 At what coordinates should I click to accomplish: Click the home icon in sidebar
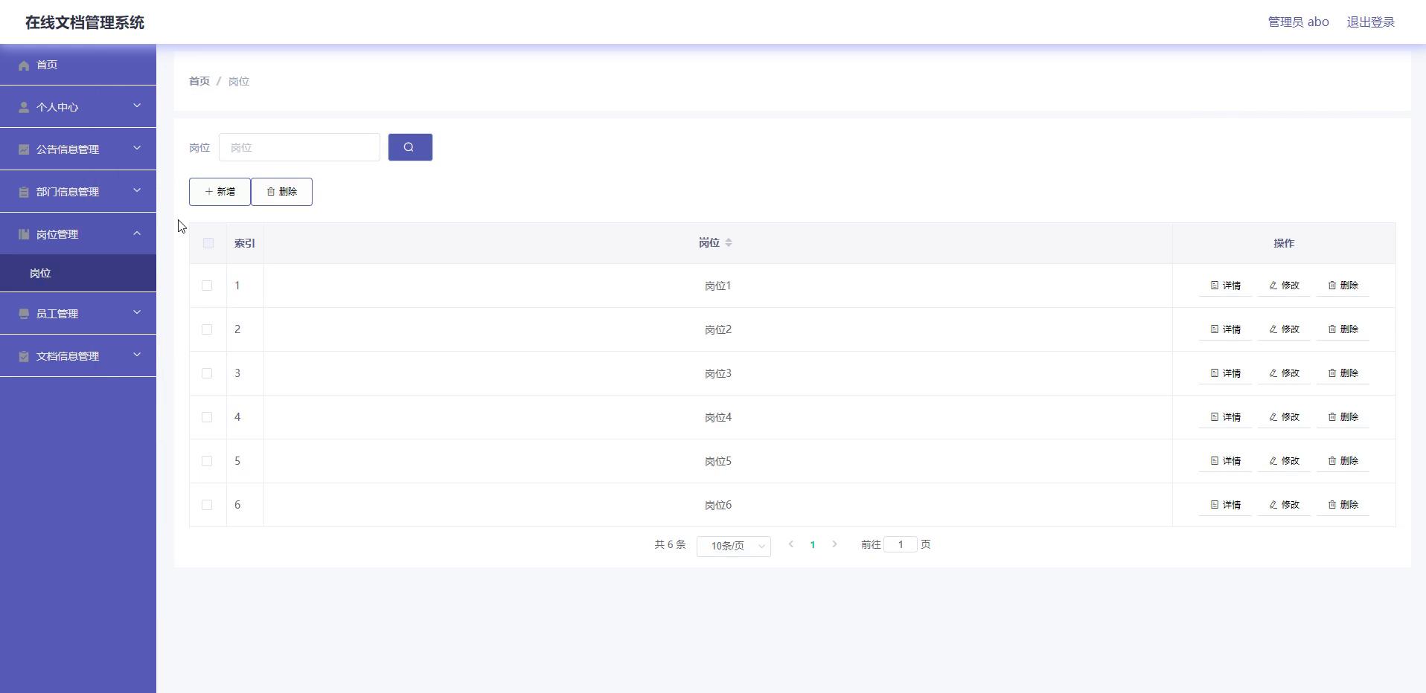click(x=24, y=65)
